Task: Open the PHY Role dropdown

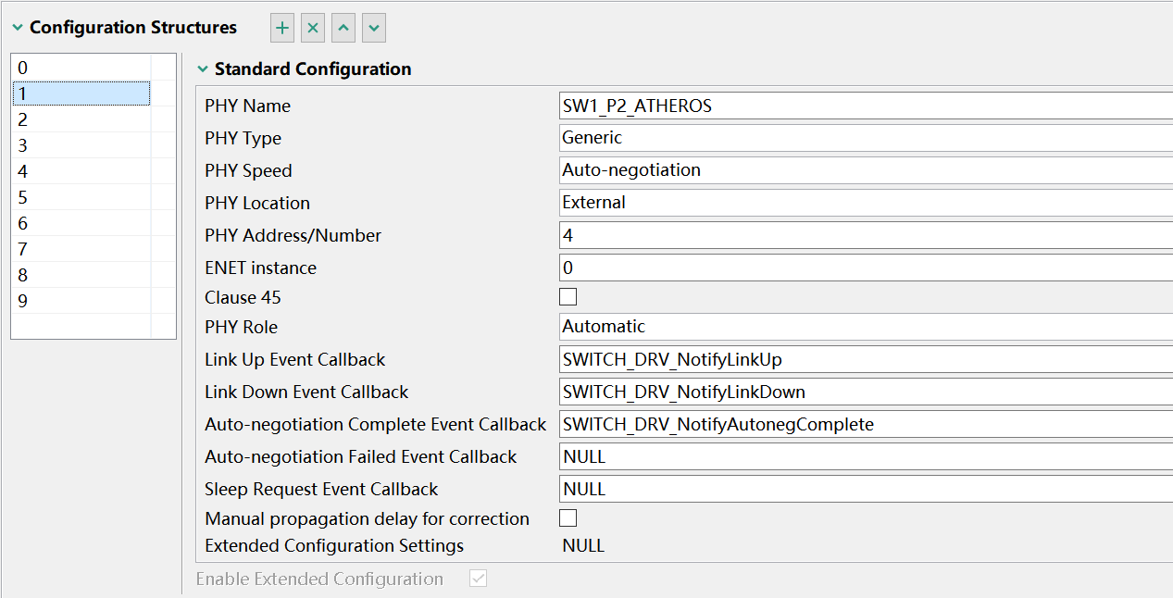Action: coord(833,326)
